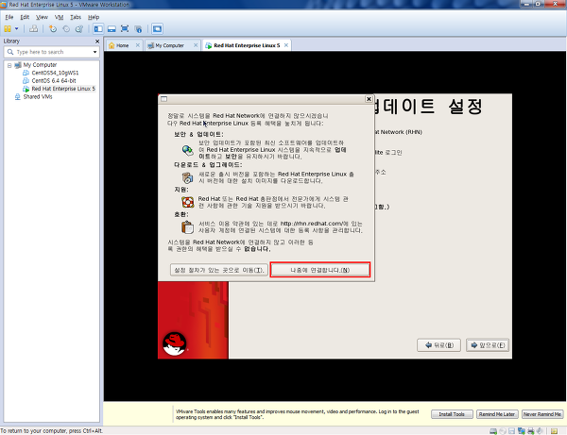Click Never Remind Me button
This screenshot has width=567, height=435.
point(542,414)
